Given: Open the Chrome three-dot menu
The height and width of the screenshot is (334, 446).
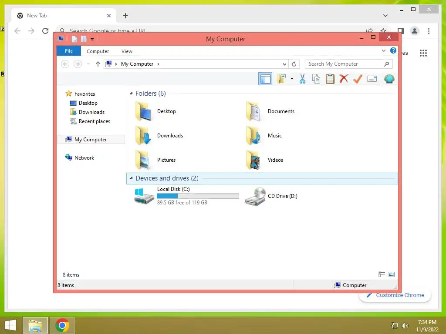Looking at the screenshot, I should pos(429,31).
